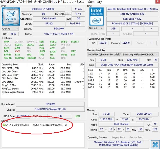Select the CPU Turbo Max operating point row
The height and width of the screenshot is (149, 160).
click(43, 78)
